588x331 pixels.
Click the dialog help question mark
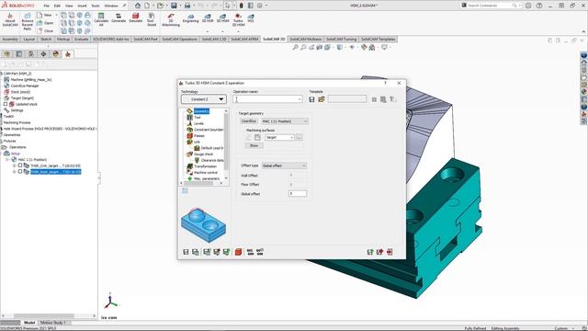pos(385,83)
